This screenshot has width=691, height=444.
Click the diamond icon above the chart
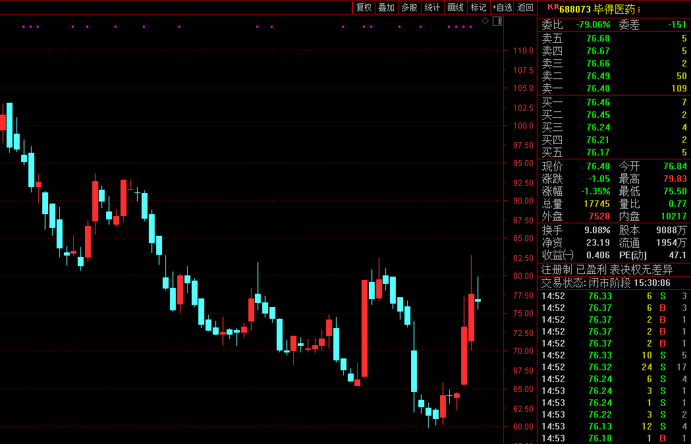pos(485,21)
